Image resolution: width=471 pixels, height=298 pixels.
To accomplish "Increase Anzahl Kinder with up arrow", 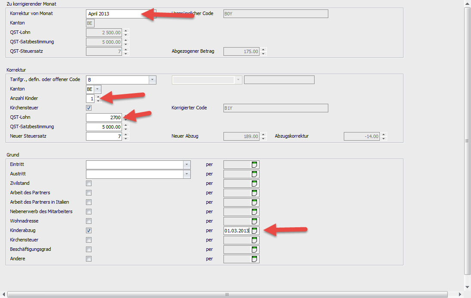I will (98, 96).
